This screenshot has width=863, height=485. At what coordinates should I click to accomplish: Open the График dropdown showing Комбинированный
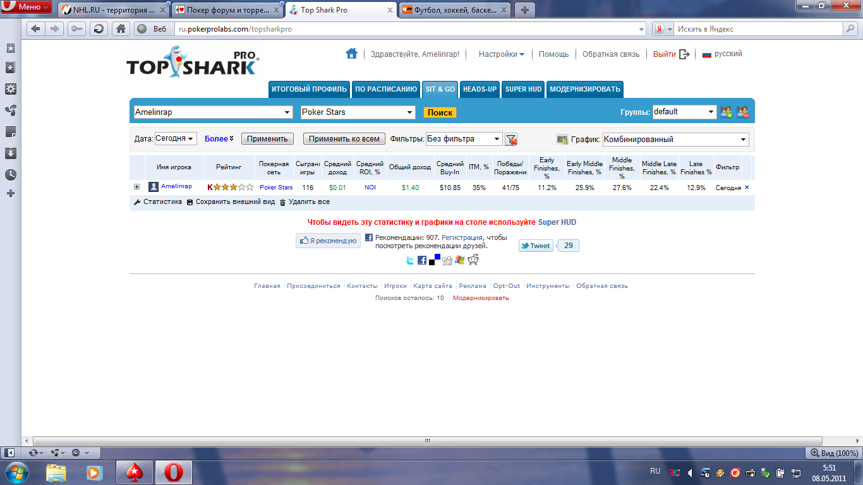click(x=675, y=140)
